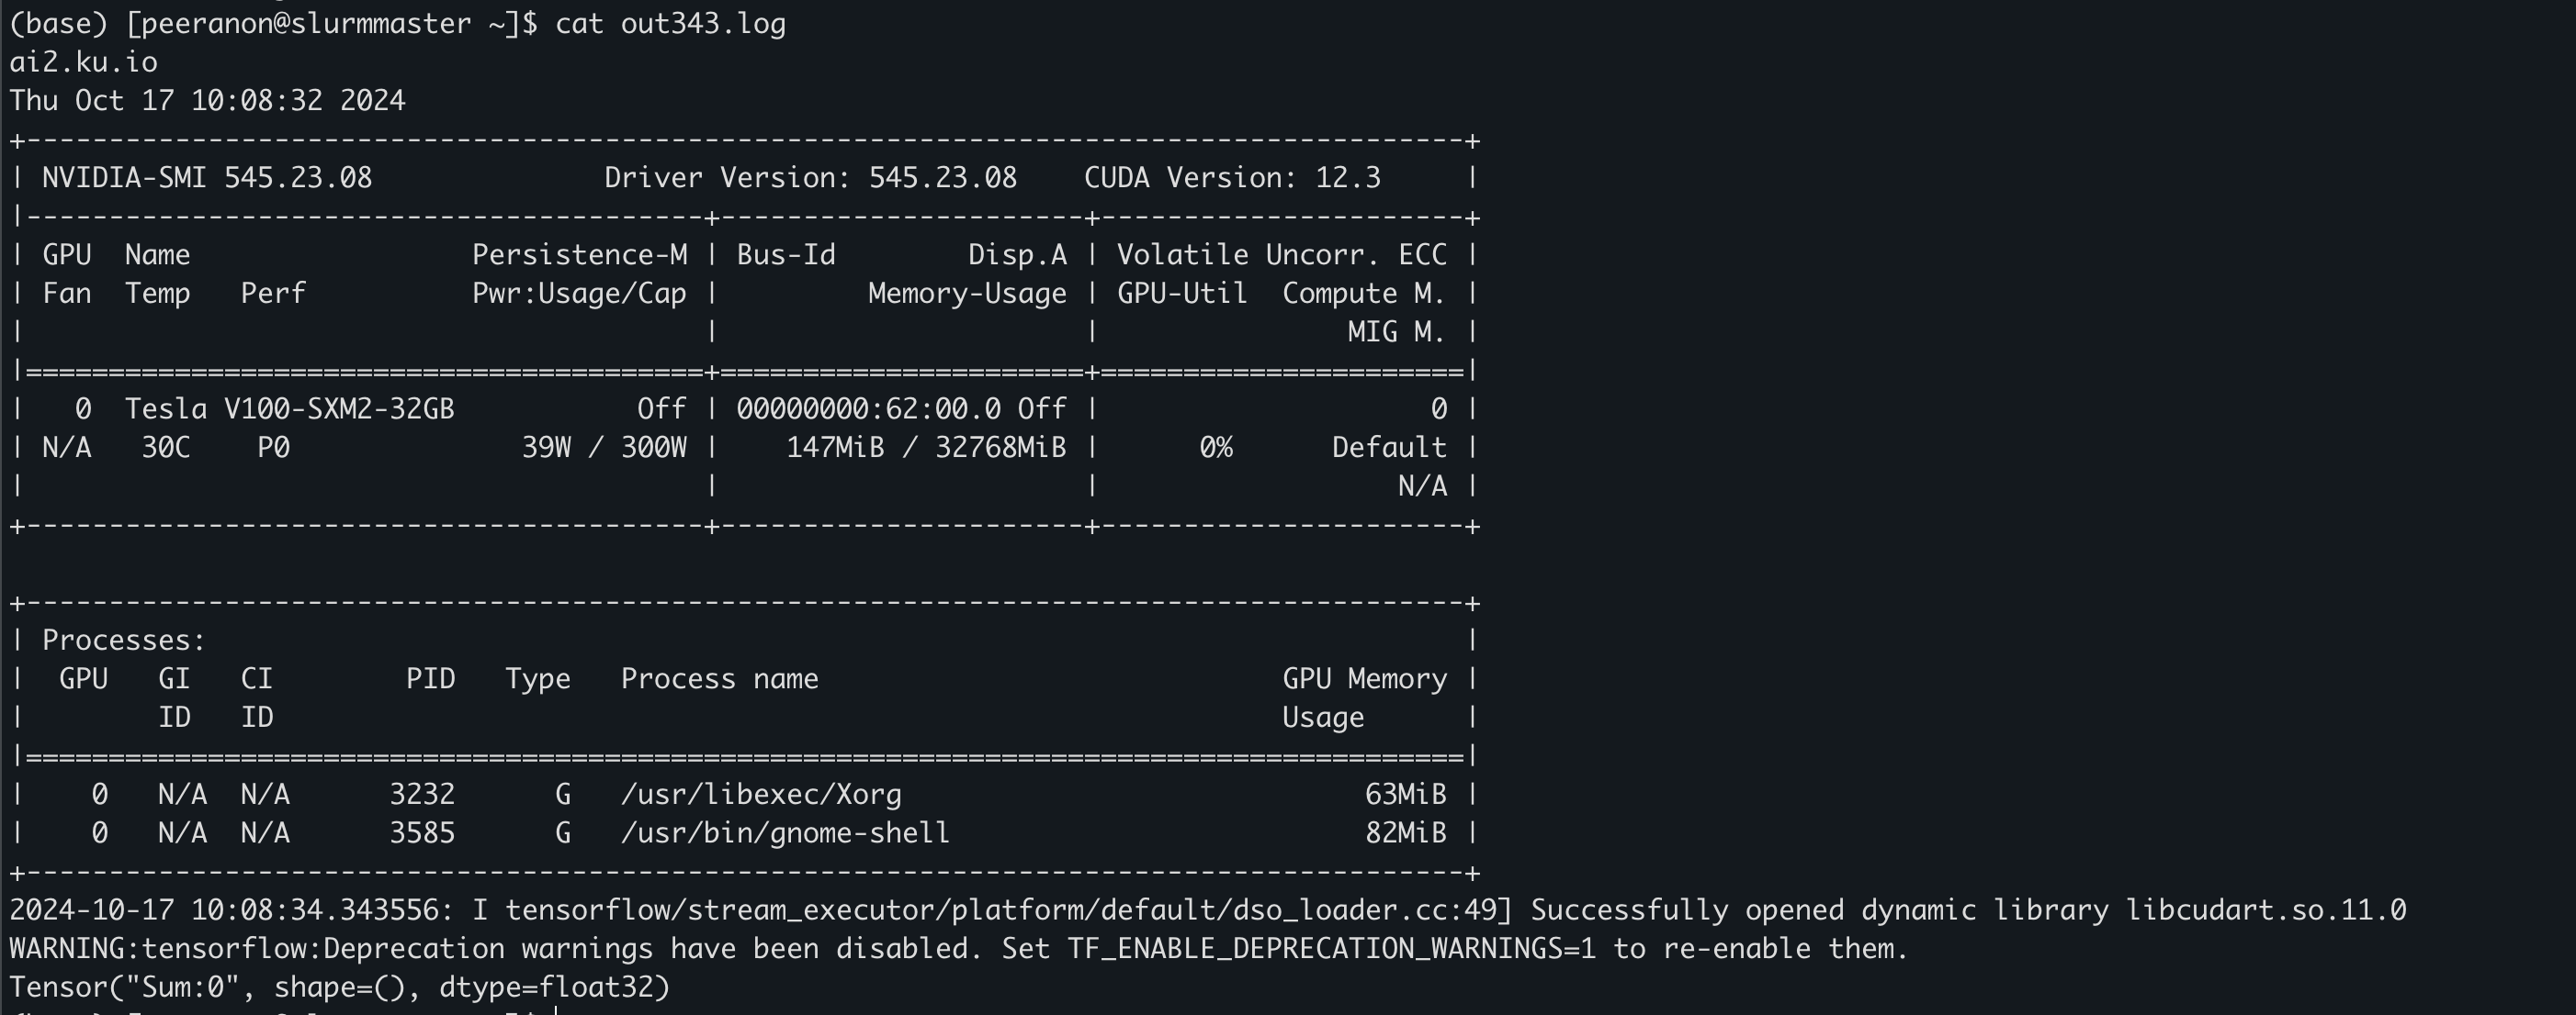
Task: Click the Tesla V100-SXM2-32GB GPU name
Action: click(x=289, y=408)
